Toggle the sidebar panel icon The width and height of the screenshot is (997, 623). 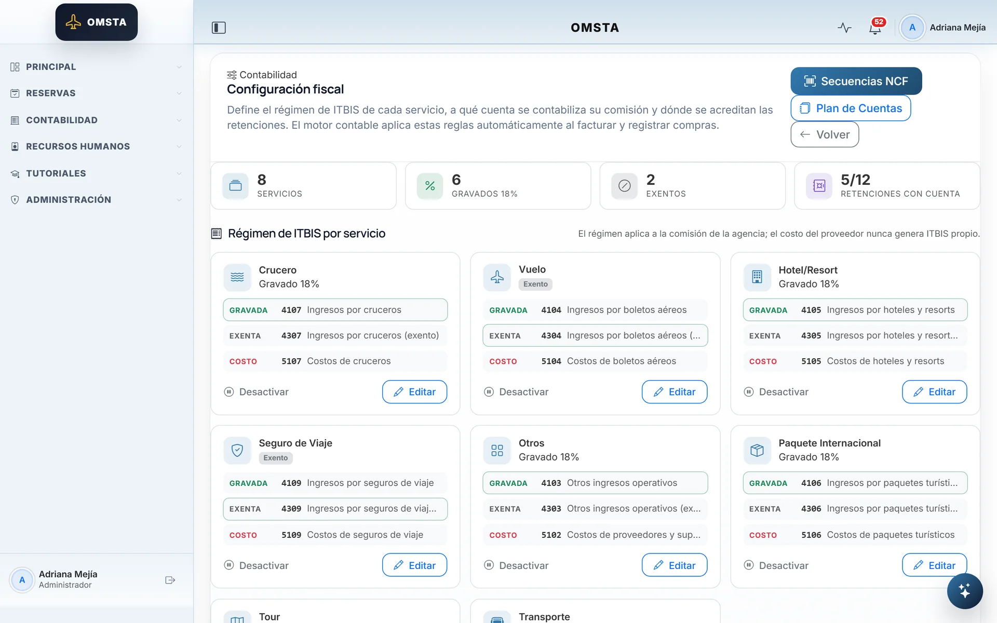point(219,28)
